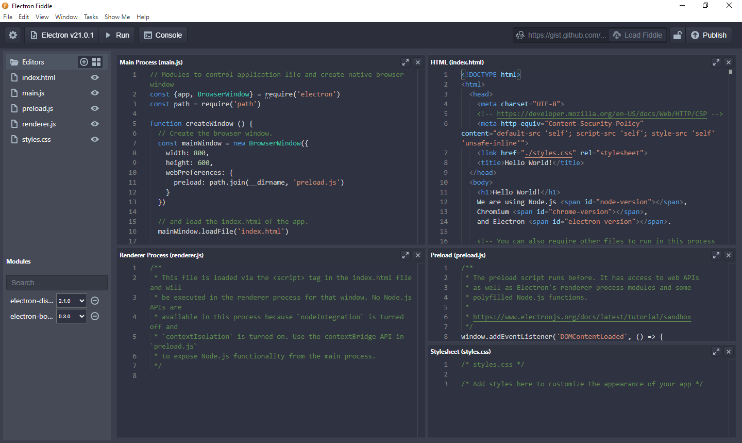The image size is (742, 443).
Task: Click the Stylesheet (styles.css) panel title
Action: 460,351
